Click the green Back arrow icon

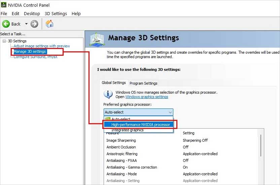6,24
